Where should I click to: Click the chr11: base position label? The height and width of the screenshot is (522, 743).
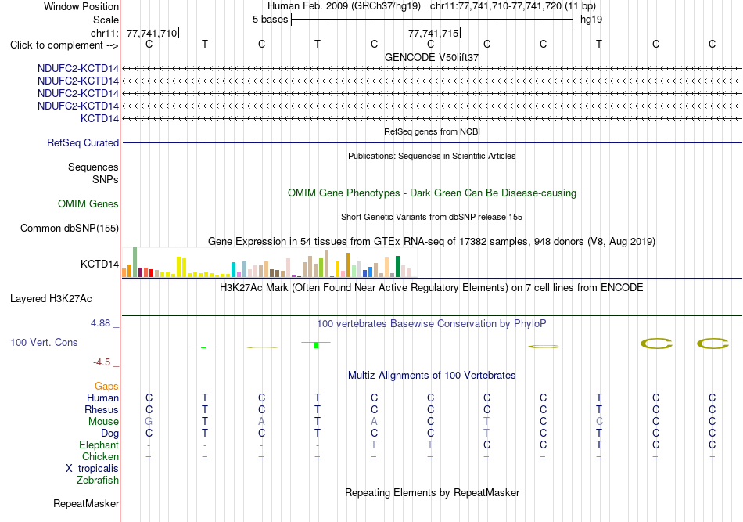tap(105, 33)
